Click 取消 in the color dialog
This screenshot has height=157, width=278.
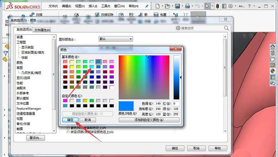[x=88, y=120]
